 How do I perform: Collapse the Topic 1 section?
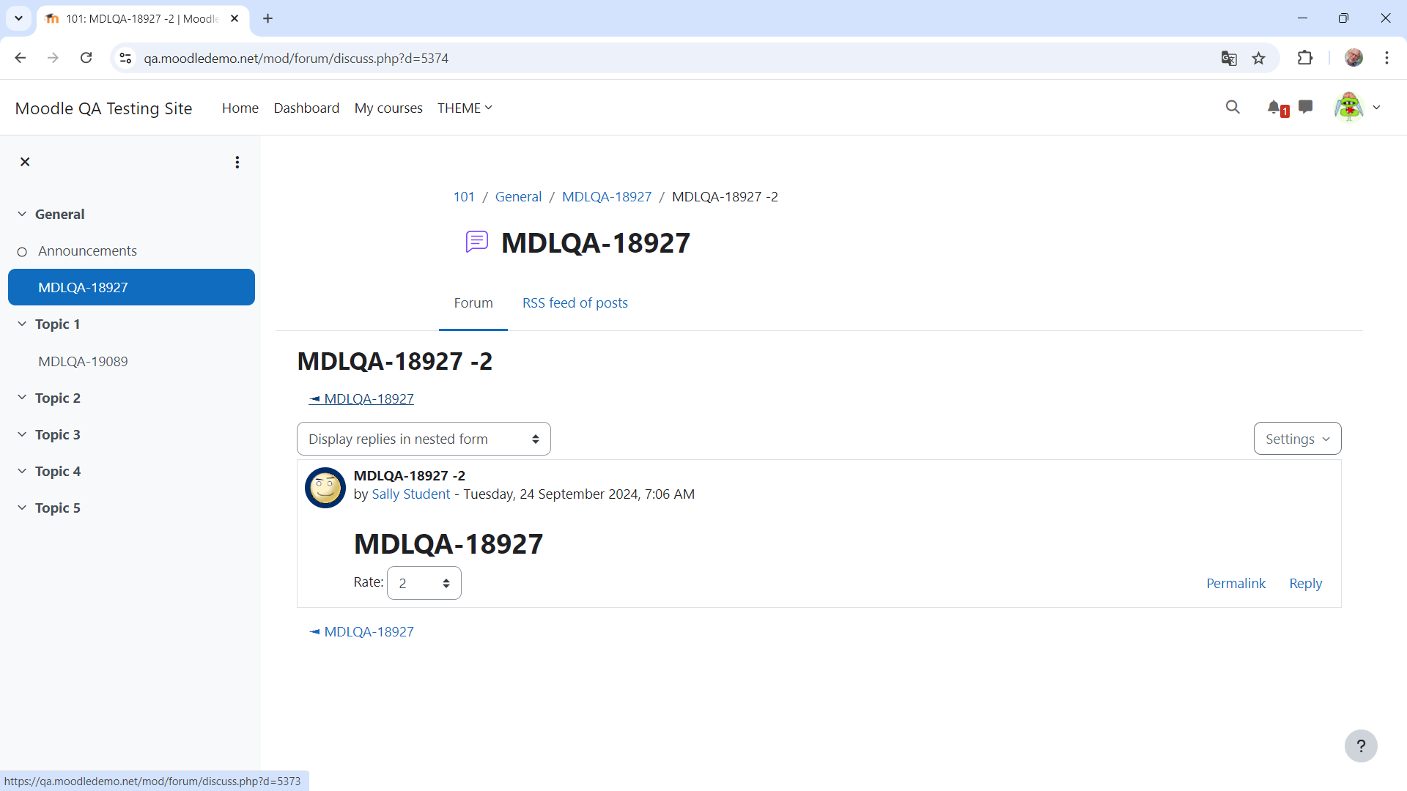tap(22, 324)
